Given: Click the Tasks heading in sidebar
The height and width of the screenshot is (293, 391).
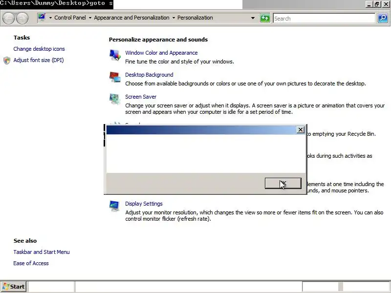Looking at the screenshot, I should tap(22, 38).
